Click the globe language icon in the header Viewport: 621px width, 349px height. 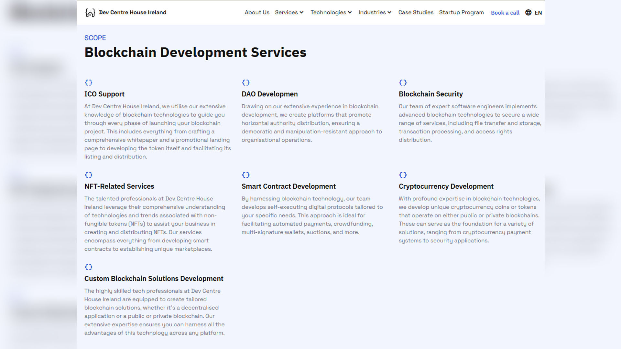click(528, 12)
